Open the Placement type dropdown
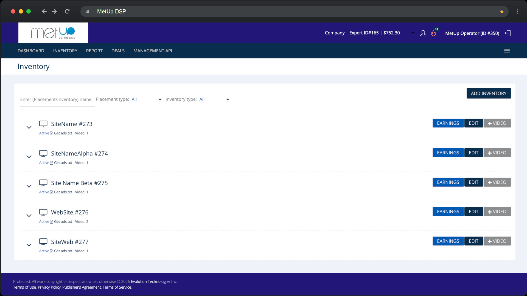 pos(147,99)
